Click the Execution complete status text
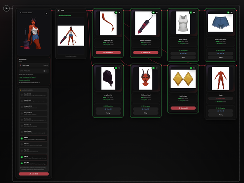The image size is (244, 183). [24, 80]
